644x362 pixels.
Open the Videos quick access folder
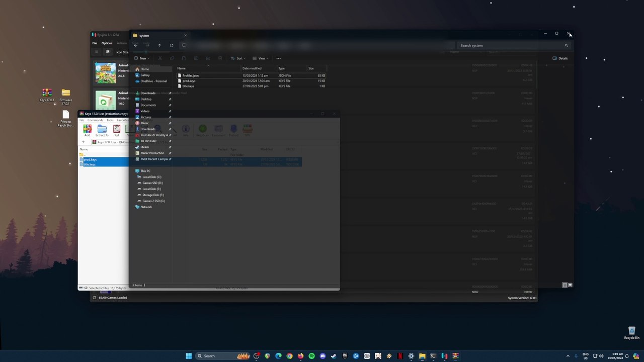[145, 111]
